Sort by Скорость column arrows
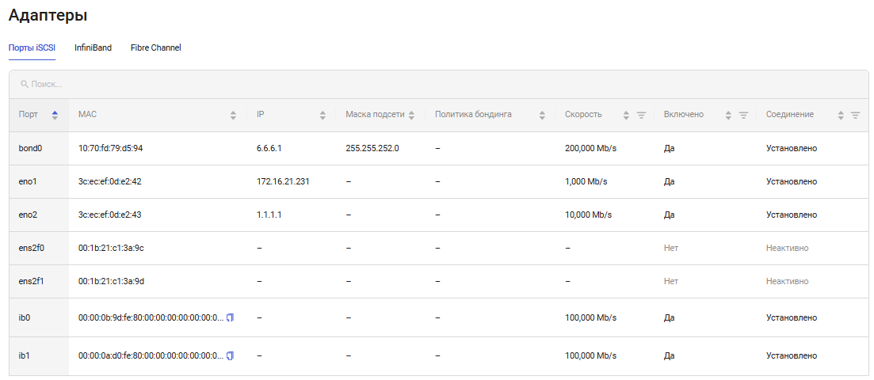 (626, 115)
